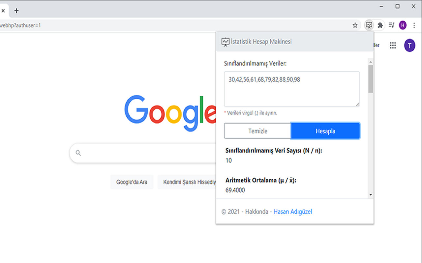
Task: Click the popup scrollbar down arrow
Action: click(x=371, y=195)
